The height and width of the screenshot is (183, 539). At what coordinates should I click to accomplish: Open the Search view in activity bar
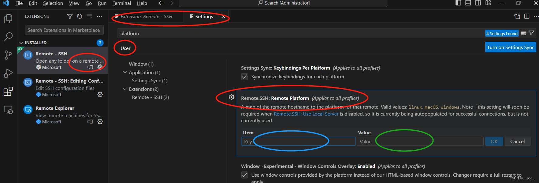click(8, 37)
